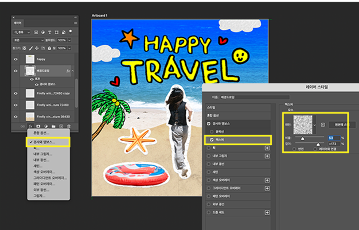Hide Firefly vin...xture 36430 layer
This screenshot has width=359, height=230.
click(15, 116)
